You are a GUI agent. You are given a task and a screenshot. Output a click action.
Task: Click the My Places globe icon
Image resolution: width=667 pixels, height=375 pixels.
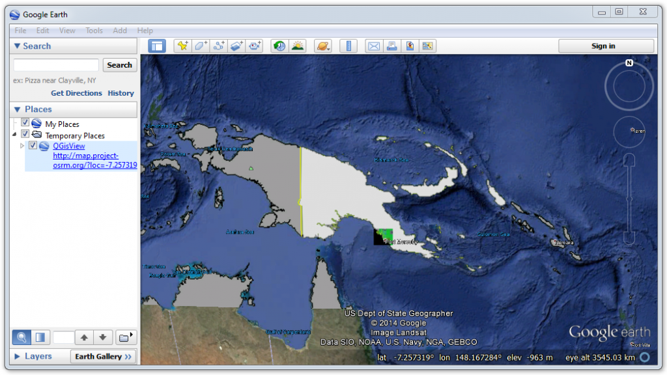[x=36, y=124]
